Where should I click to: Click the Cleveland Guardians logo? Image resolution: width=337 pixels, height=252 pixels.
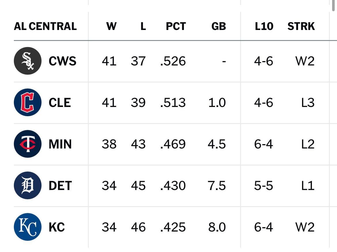27,102
